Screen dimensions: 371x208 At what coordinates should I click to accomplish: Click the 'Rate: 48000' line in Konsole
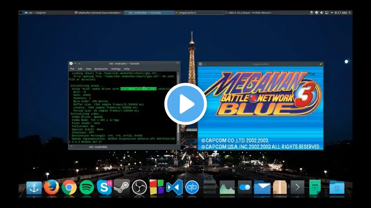click(82, 95)
